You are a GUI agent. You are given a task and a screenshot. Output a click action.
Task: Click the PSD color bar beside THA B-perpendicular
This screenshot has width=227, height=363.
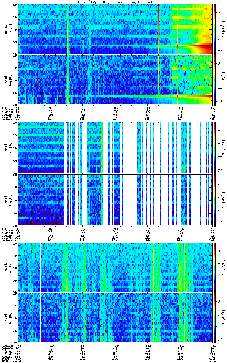tap(215, 29)
